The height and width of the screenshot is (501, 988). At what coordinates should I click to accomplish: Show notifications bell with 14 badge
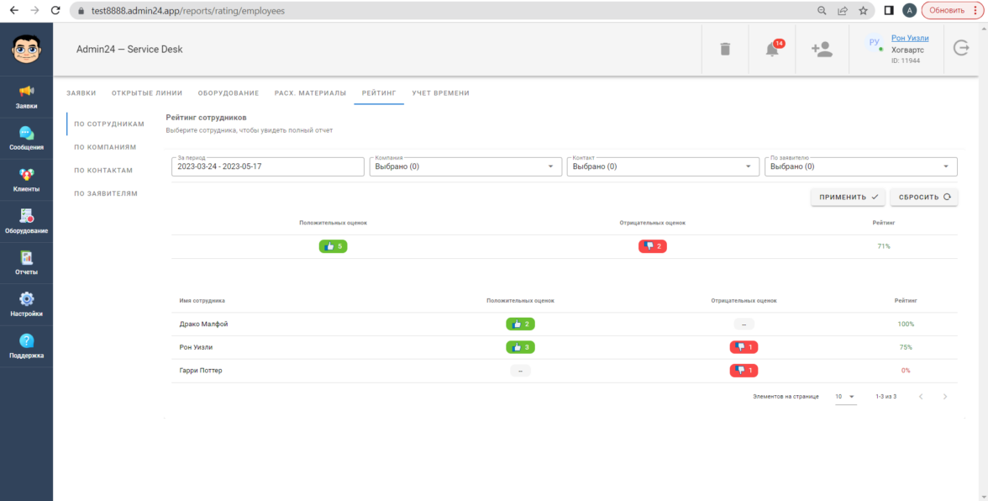pyautogui.click(x=772, y=49)
